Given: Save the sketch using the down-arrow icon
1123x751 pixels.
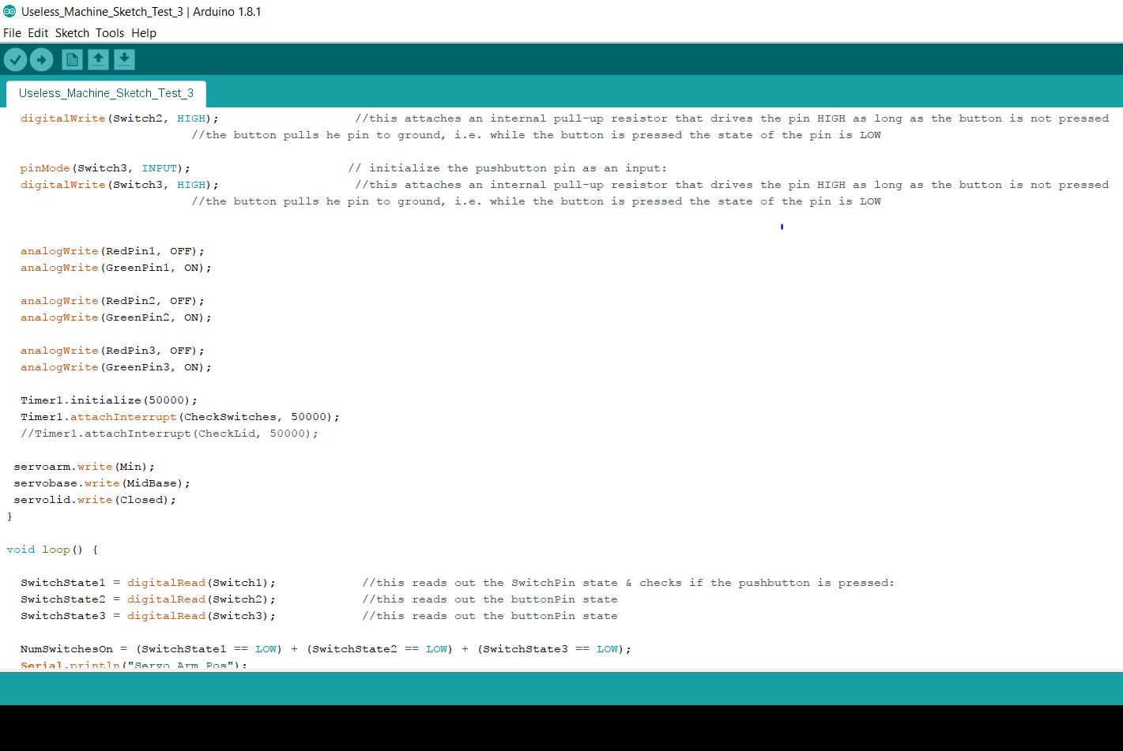Looking at the screenshot, I should (x=124, y=59).
